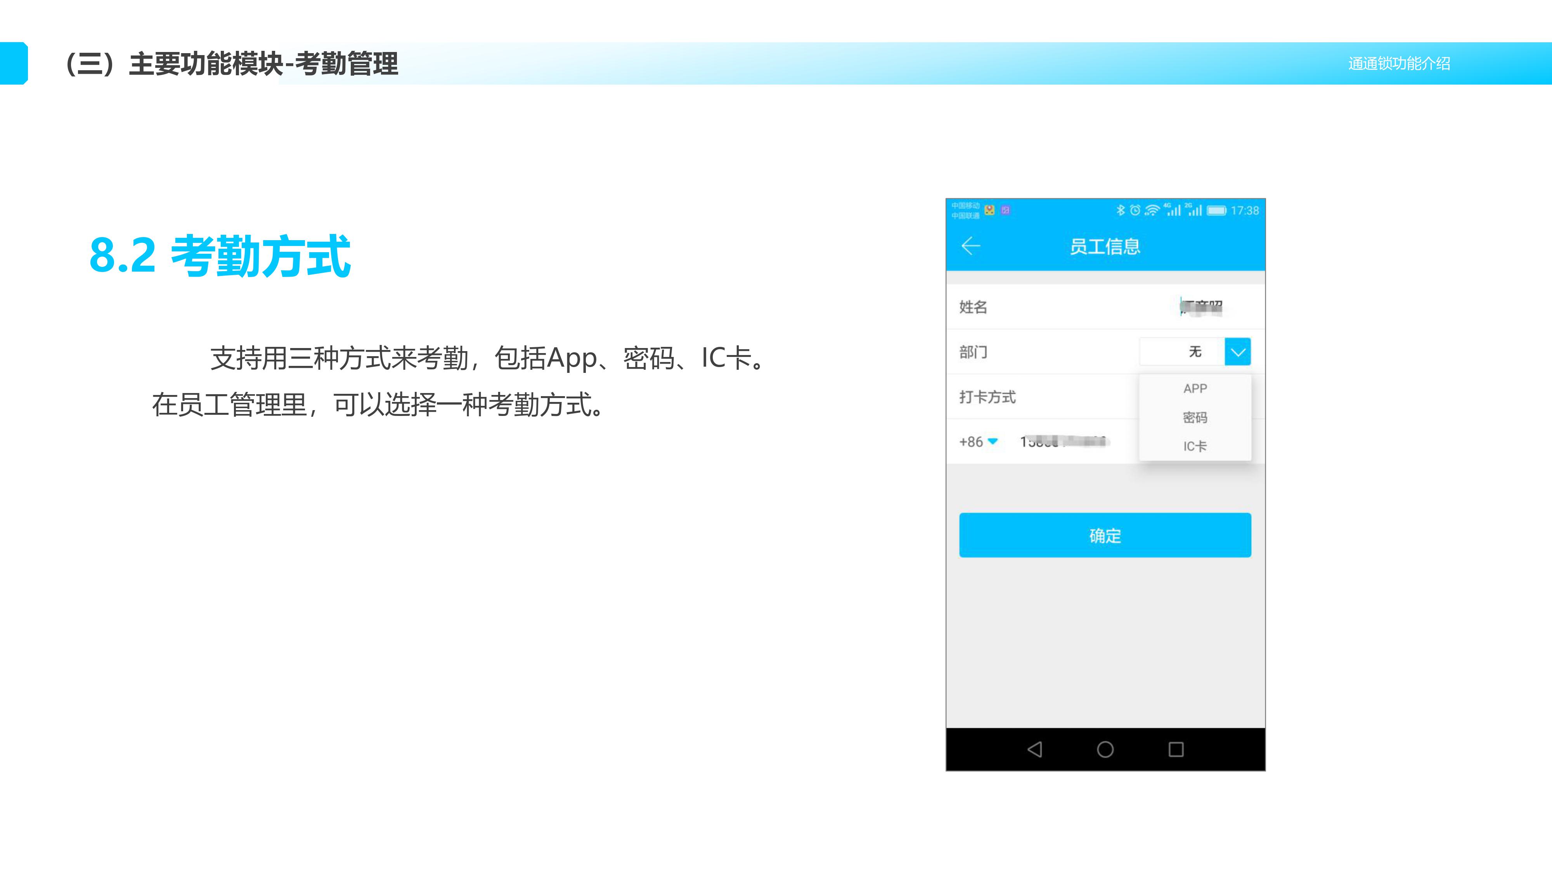Choose IC卡 in the dropdown list

click(1195, 447)
